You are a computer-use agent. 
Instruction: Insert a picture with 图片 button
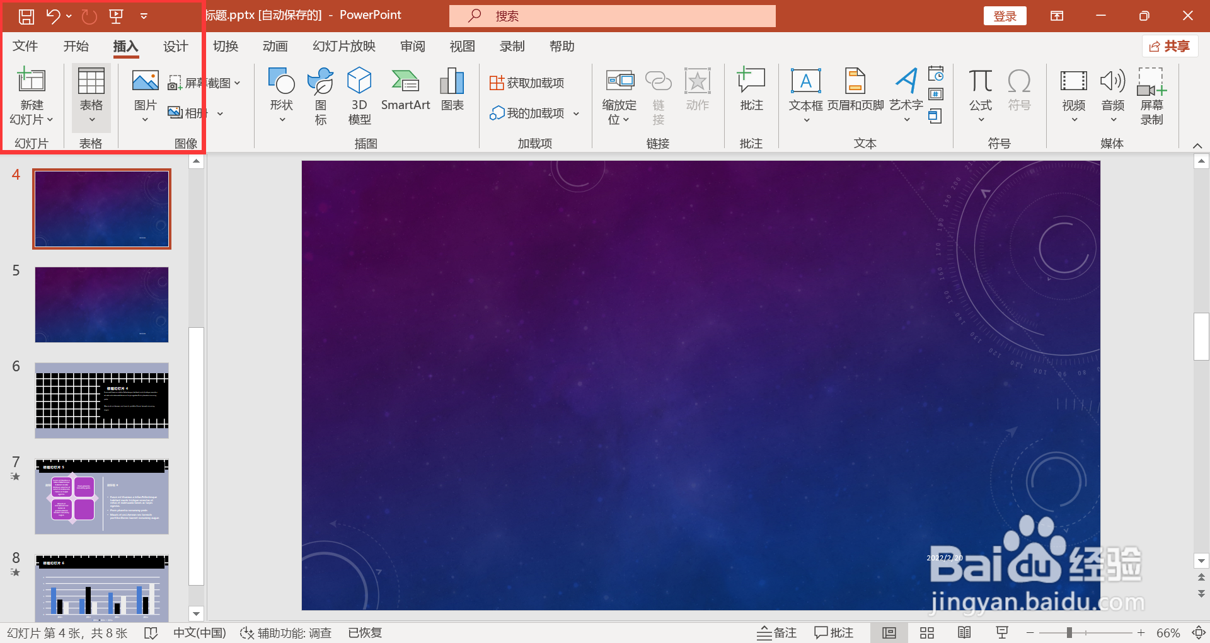coord(145,96)
